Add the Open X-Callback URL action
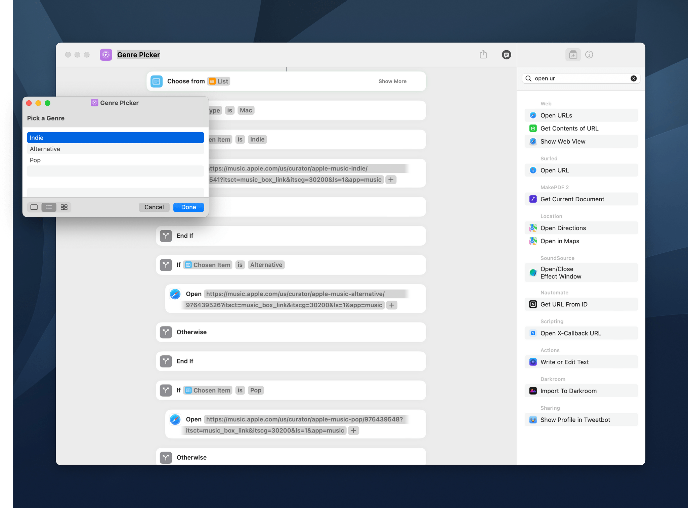 581,333
